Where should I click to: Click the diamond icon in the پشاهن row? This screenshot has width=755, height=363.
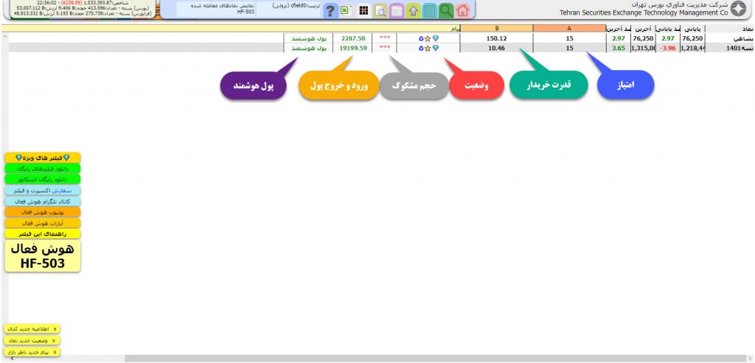[436, 38]
